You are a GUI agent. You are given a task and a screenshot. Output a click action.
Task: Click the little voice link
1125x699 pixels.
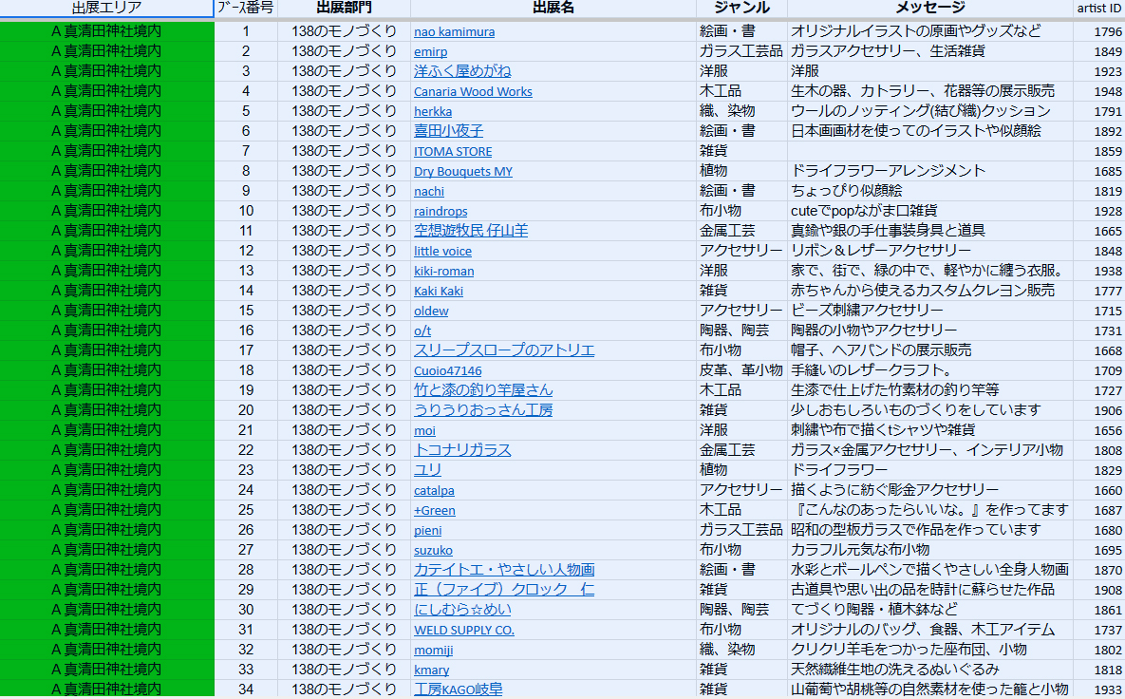pos(442,251)
